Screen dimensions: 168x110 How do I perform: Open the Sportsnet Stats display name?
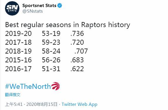39,6
